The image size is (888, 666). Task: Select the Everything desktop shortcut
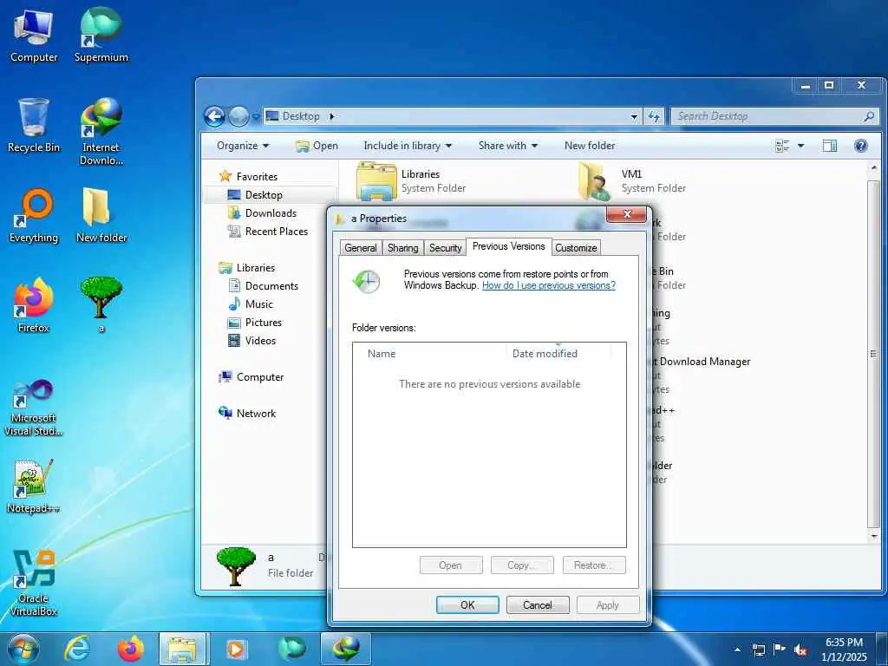34,216
